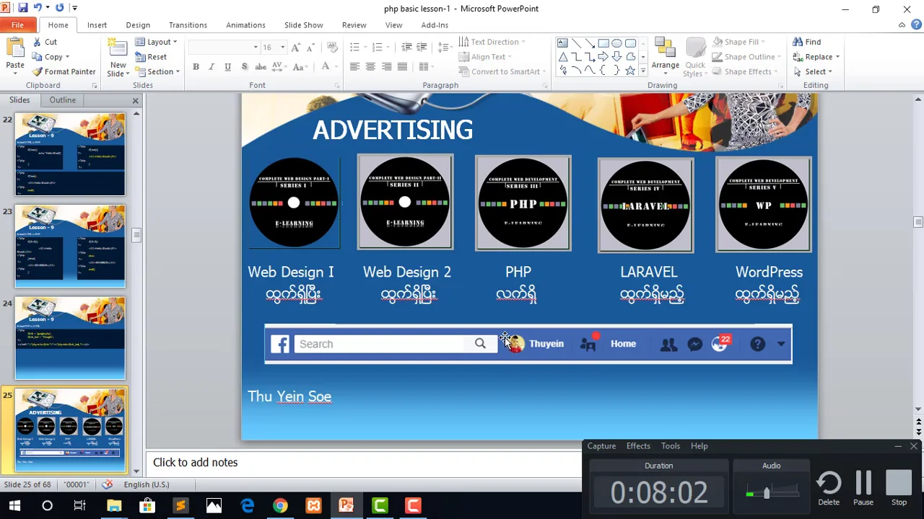Open Windows Start menu

pyautogui.click(x=14, y=505)
